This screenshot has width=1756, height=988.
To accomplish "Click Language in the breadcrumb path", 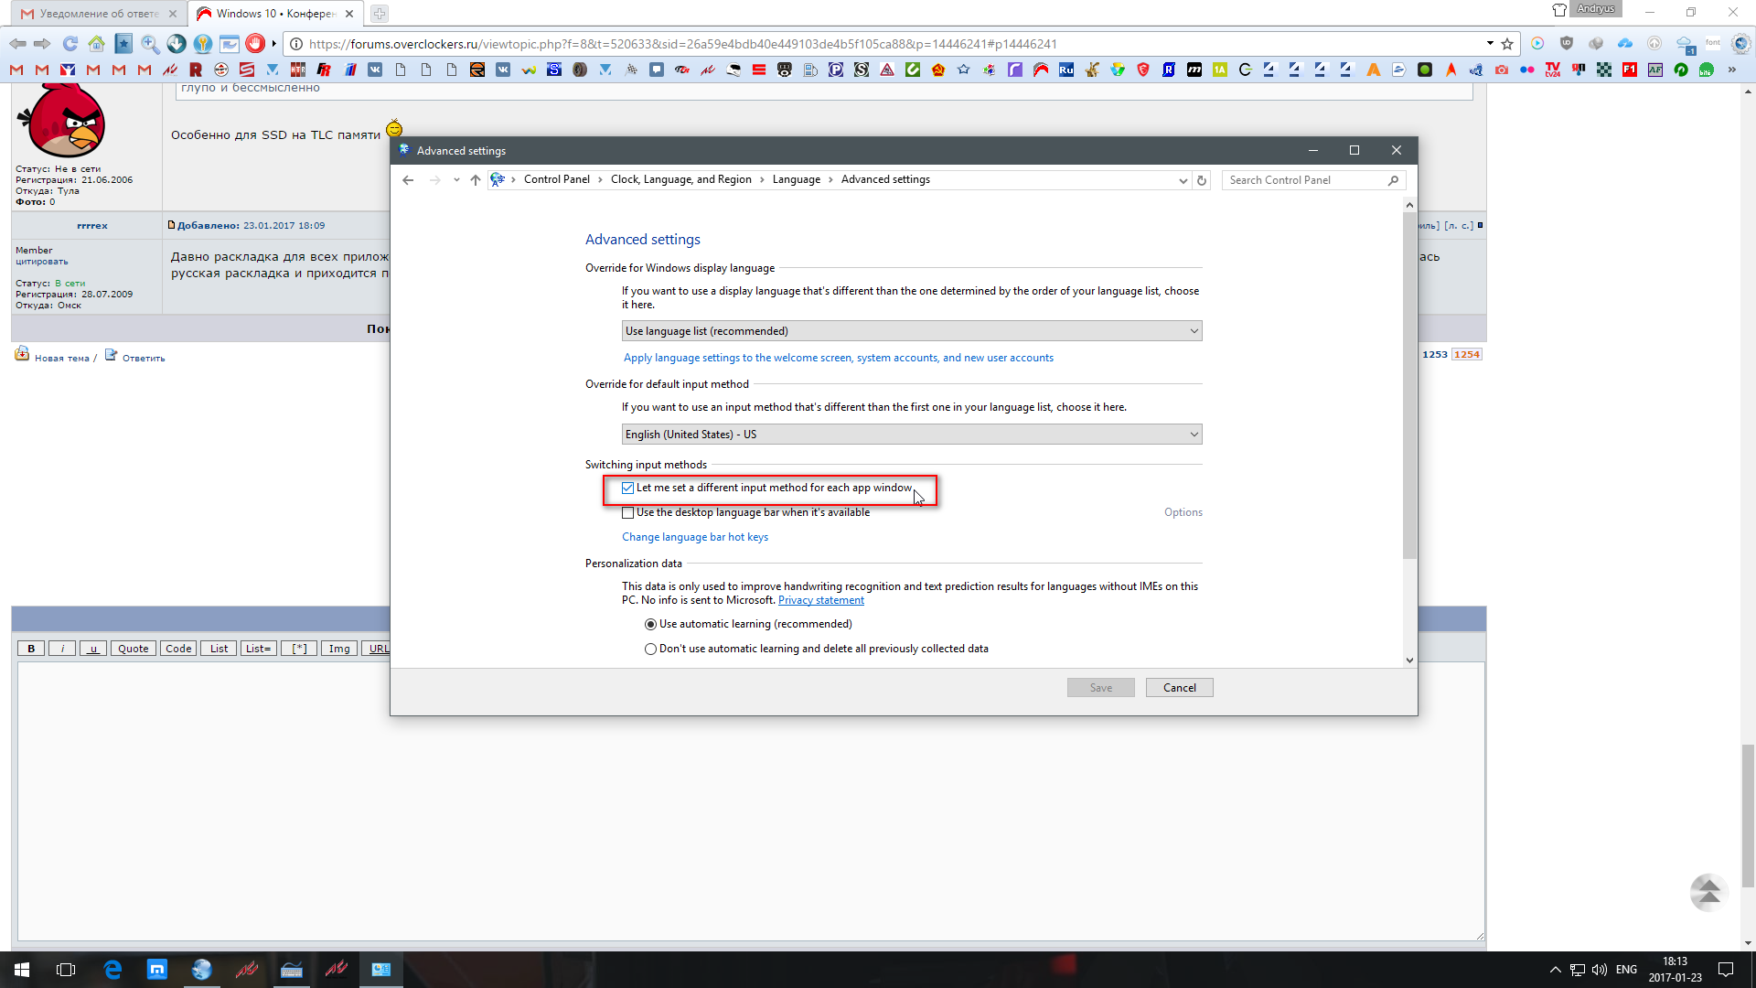I will point(796,179).
